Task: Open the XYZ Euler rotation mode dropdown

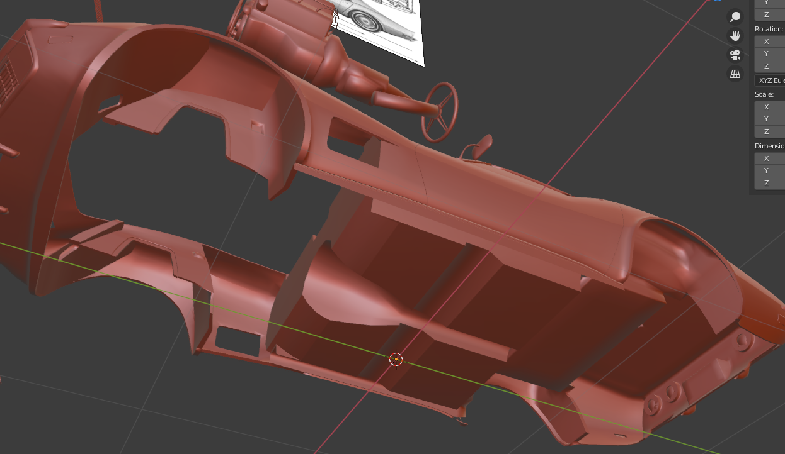Action: tap(770, 80)
